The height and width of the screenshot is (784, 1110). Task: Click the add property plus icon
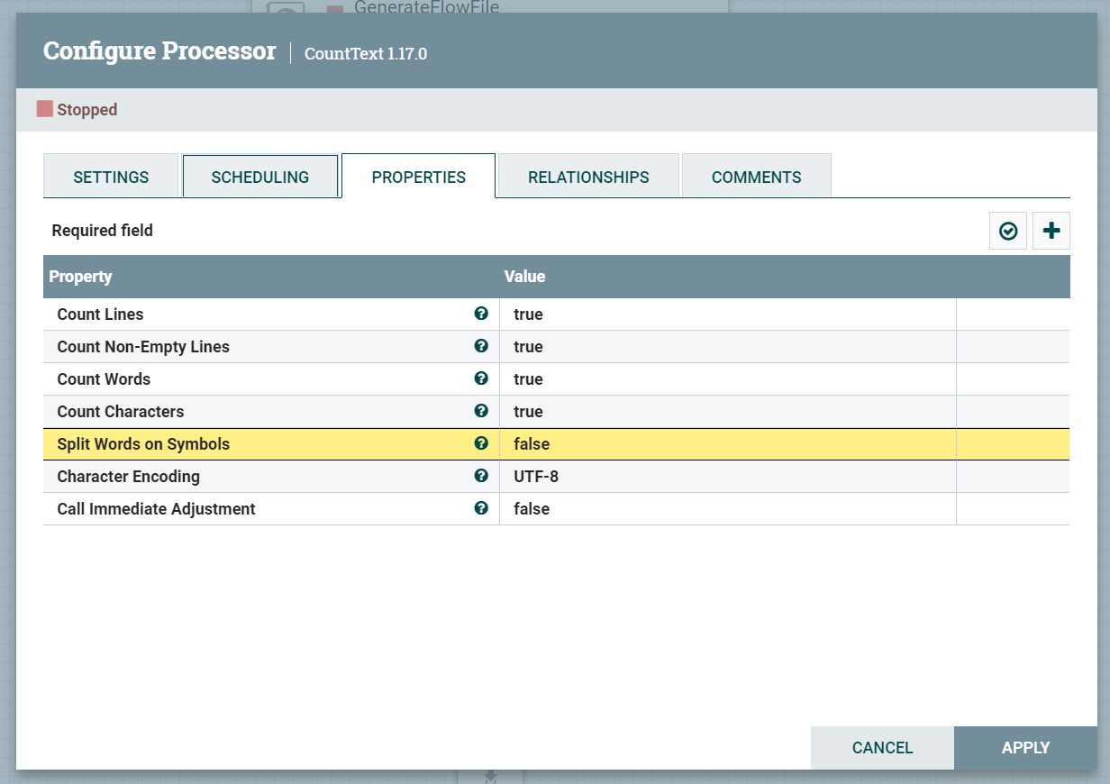pyautogui.click(x=1051, y=232)
